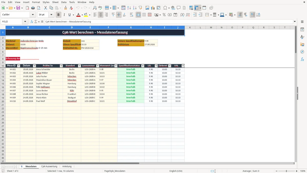Viewport: 307px width, 173px height.
Task: Open the Function Wizard fx icon
Action: [x=32, y=22]
